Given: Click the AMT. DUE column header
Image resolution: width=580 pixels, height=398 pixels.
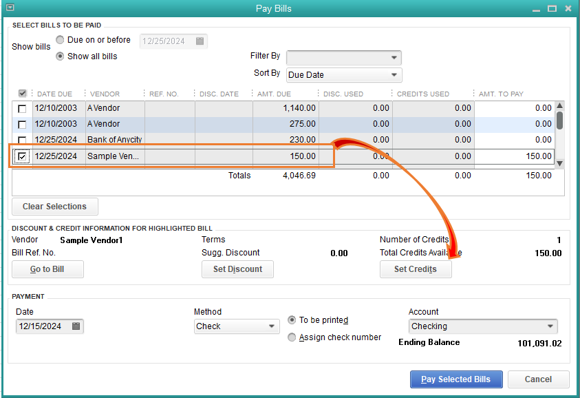Looking at the screenshot, I should click(274, 94).
